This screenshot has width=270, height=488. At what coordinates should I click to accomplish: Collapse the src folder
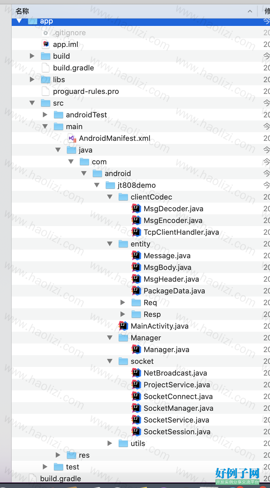click(32, 103)
